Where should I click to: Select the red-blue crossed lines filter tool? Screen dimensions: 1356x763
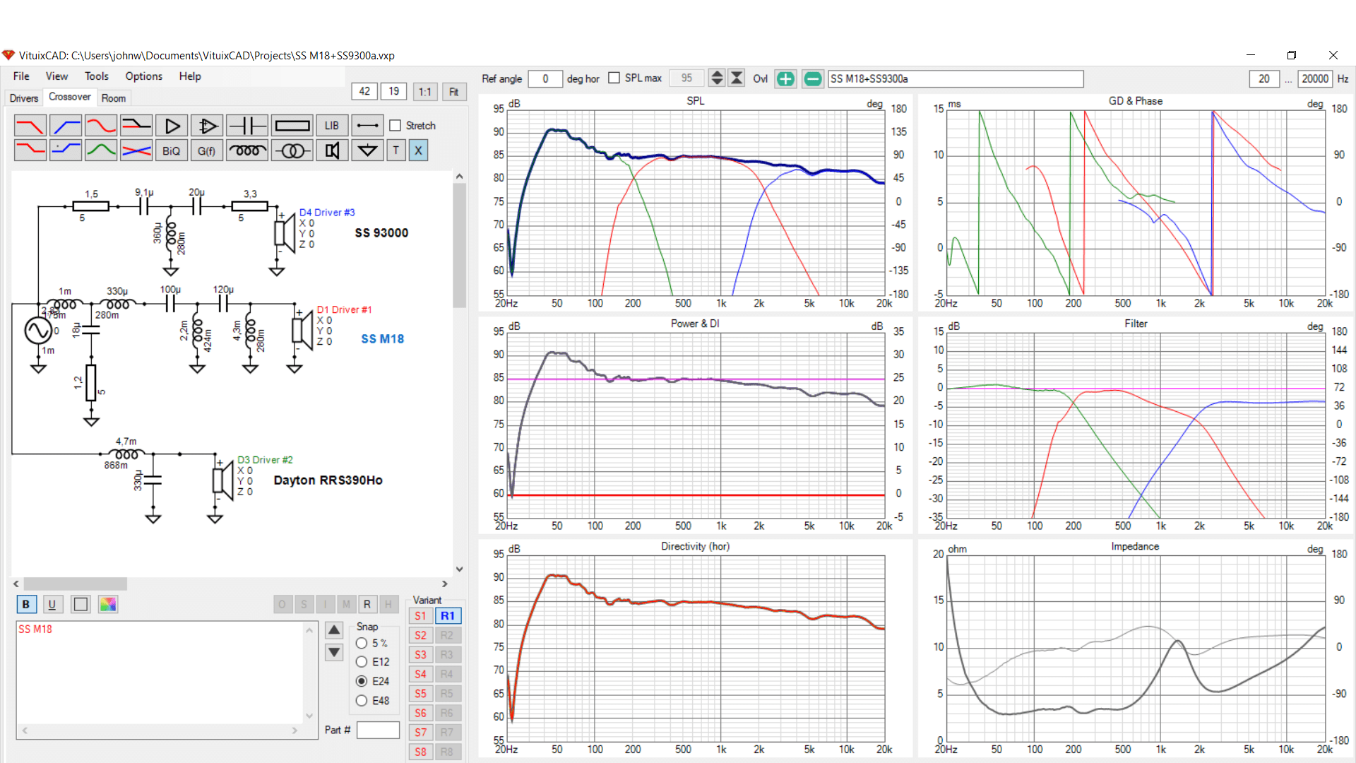click(x=136, y=150)
